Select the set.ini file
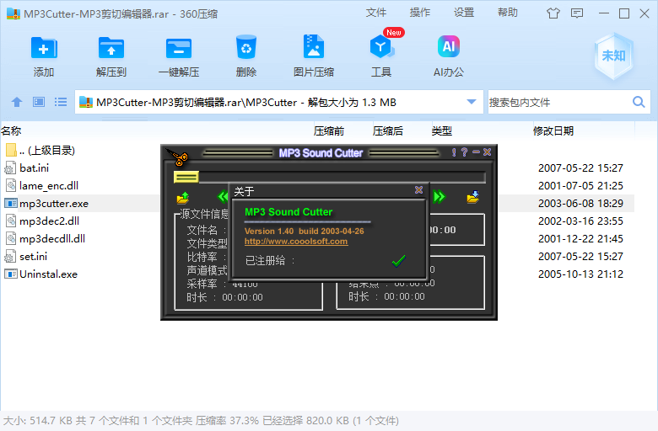658x431 pixels. 25,257
